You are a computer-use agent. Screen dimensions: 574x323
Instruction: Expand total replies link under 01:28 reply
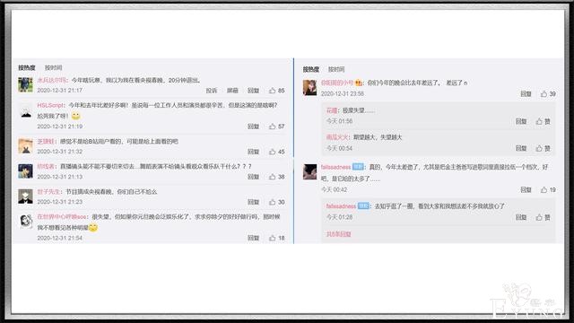click(x=339, y=234)
